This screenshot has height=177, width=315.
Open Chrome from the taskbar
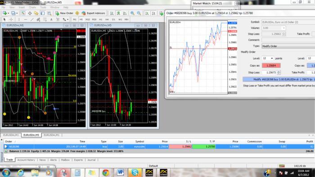coord(105,172)
